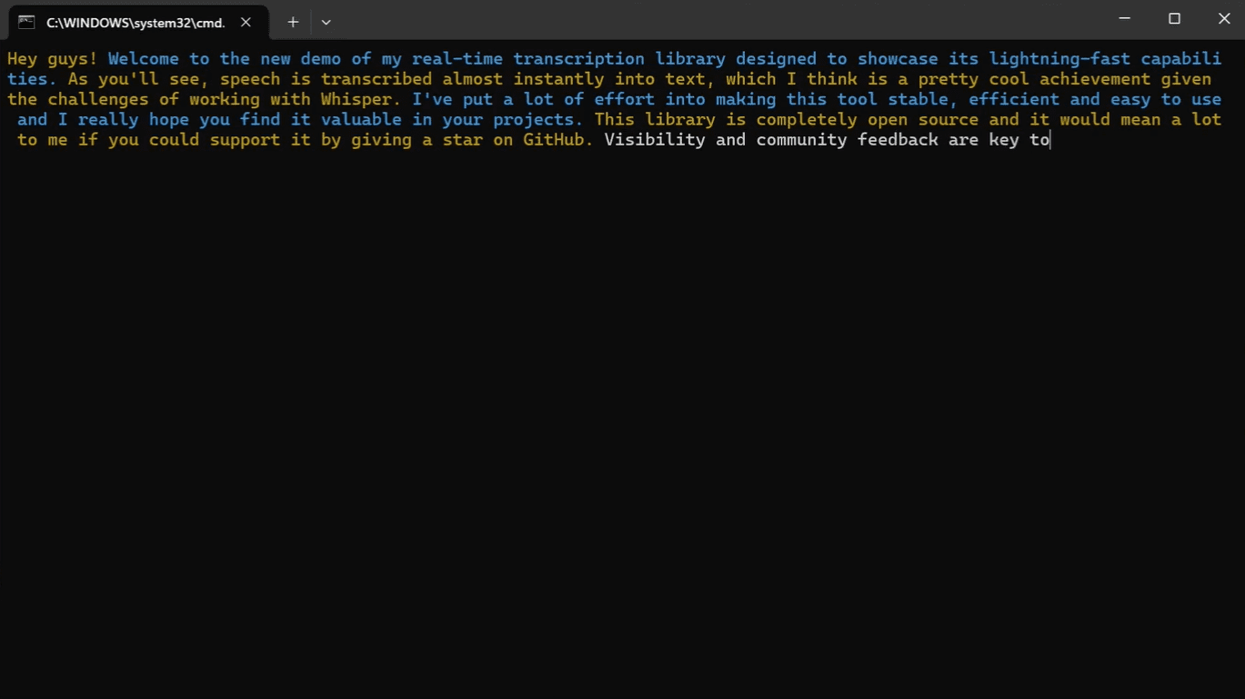Click the word "GitHub." in the transcript
The image size is (1245, 699).
pyautogui.click(x=558, y=140)
